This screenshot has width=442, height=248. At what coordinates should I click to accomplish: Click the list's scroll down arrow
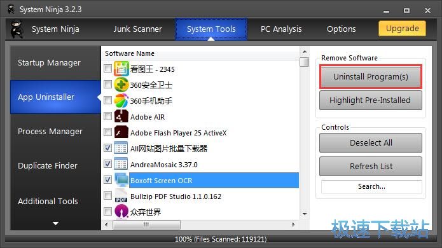point(305,214)
